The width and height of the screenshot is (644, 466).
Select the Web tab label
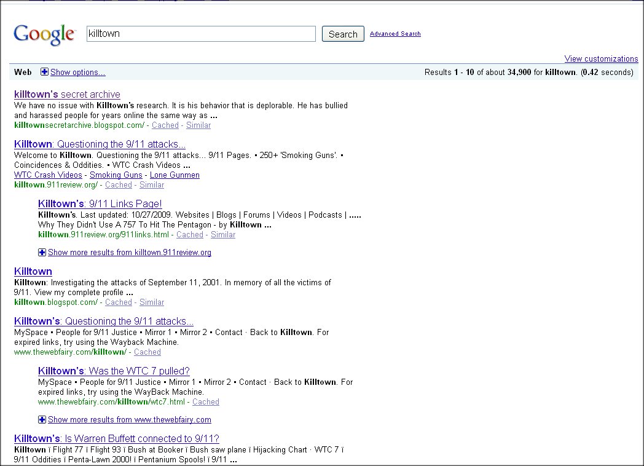pyautogui.click(x=23, y=73)
